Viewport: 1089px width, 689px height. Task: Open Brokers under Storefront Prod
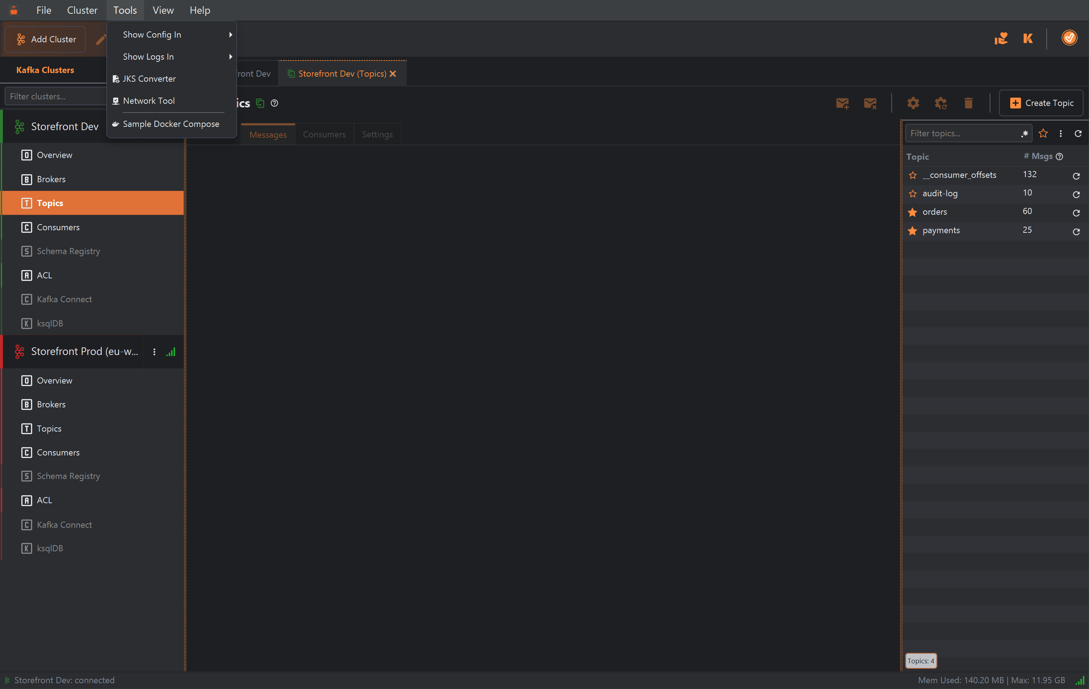(x=93, y=404)
